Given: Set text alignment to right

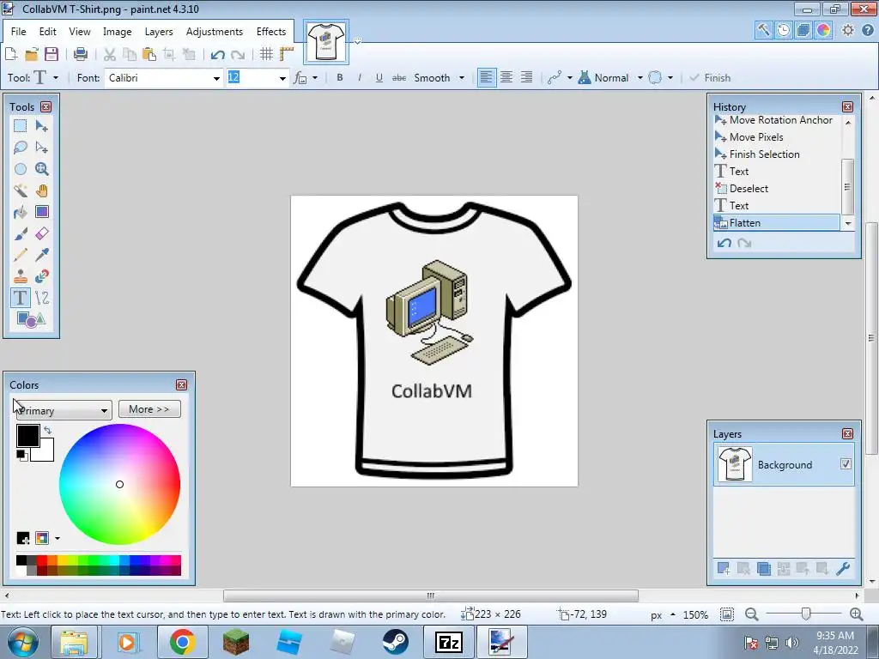Looking at the screenshot, I should [526, 77].
